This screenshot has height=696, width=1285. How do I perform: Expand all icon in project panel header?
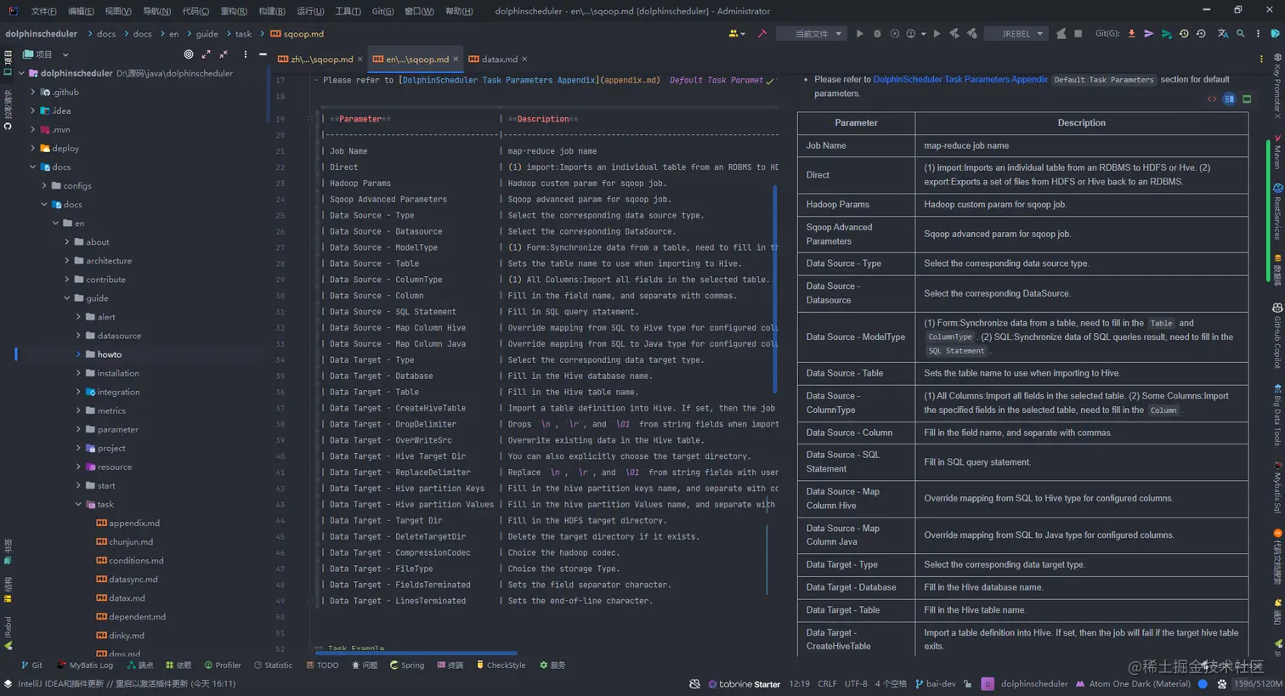pyautogui.click(x=206, y=54)
